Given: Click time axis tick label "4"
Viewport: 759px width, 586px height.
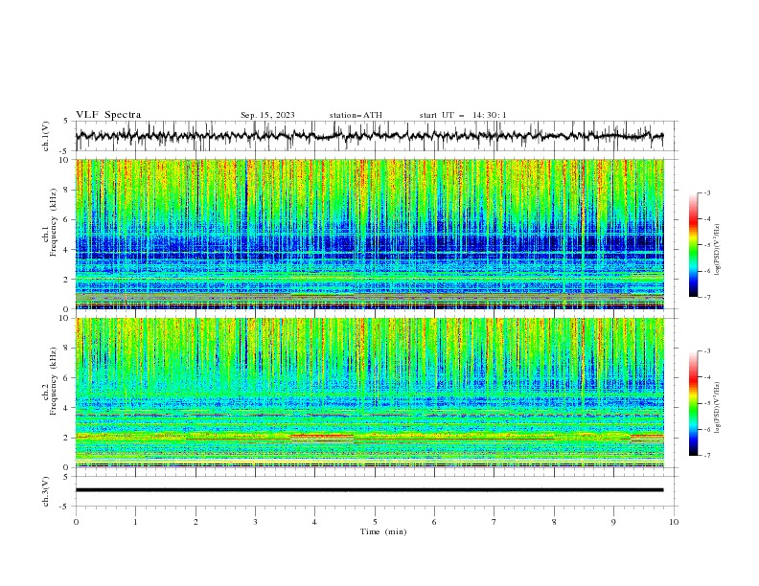Looking at the screenshot, I should tap(315, 522).
